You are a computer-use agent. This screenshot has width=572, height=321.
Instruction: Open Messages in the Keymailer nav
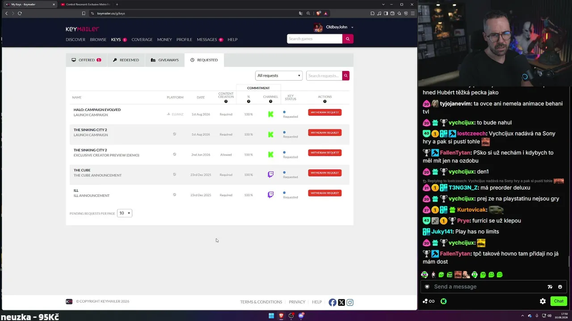[207, 40]
